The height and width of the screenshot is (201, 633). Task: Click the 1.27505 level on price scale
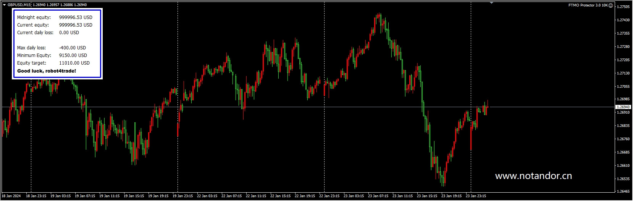click(x=623, y=7)
